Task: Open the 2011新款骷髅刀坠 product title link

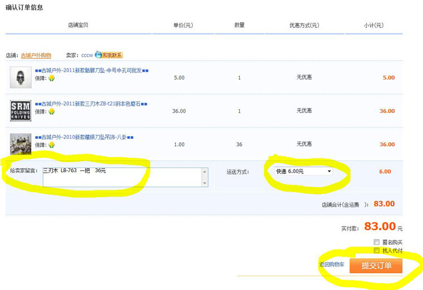Action: point(91,71)
